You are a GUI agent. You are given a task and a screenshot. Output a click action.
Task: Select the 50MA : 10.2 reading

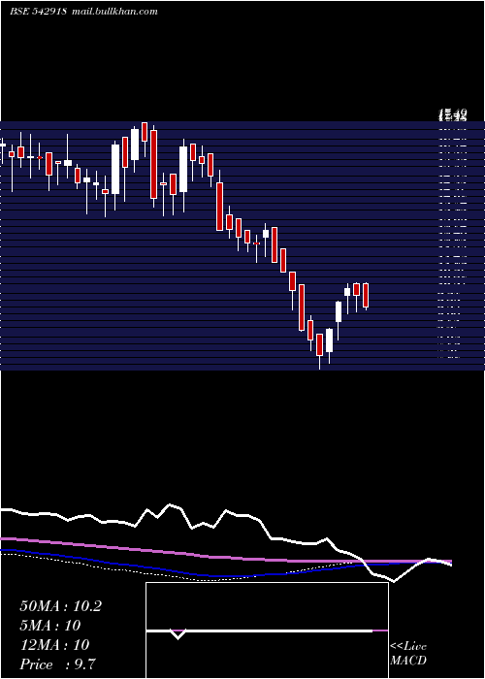pyautogui.click(x=60, y=606)
